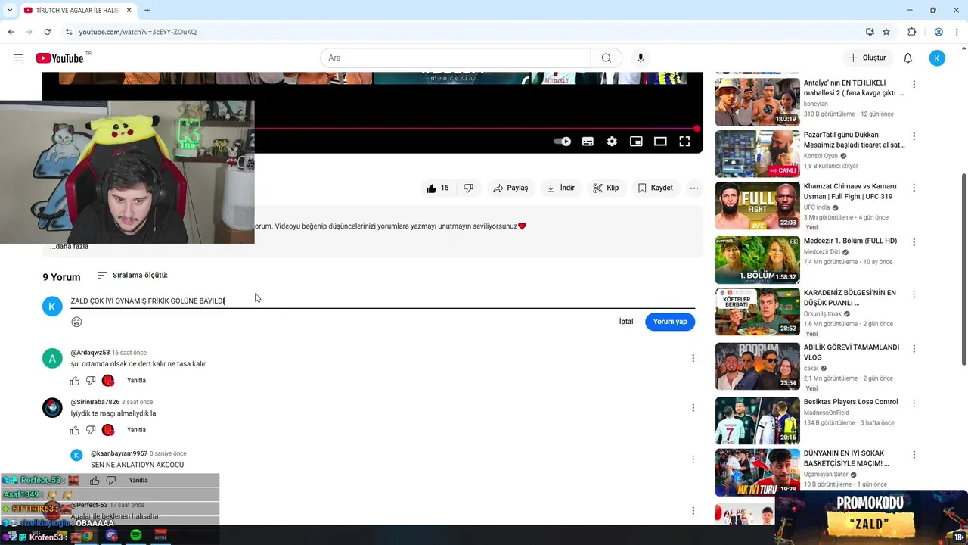Toggle theater mode
968x545 pixels.
pos(660,142)
